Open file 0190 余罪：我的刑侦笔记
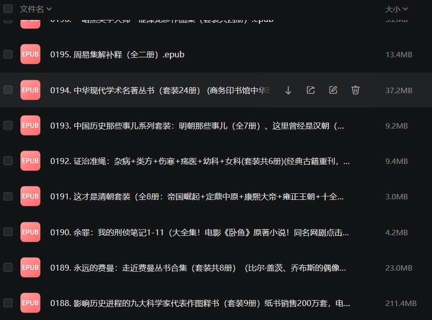The image size is (432, 320). pos(199,232)
